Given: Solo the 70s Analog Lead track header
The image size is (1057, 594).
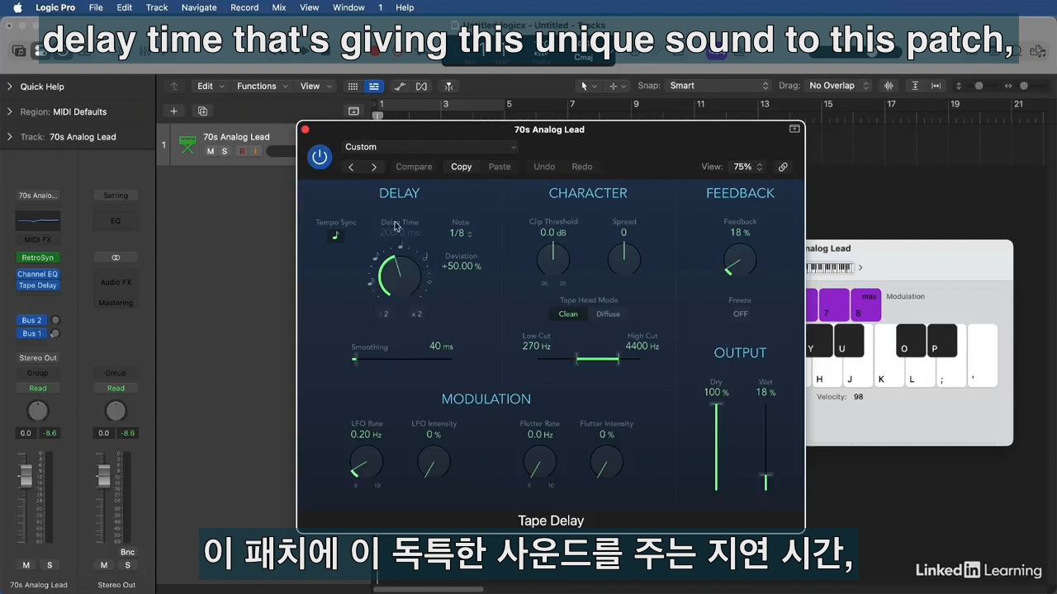Looking at the screenshot, I should pos(224,152).
